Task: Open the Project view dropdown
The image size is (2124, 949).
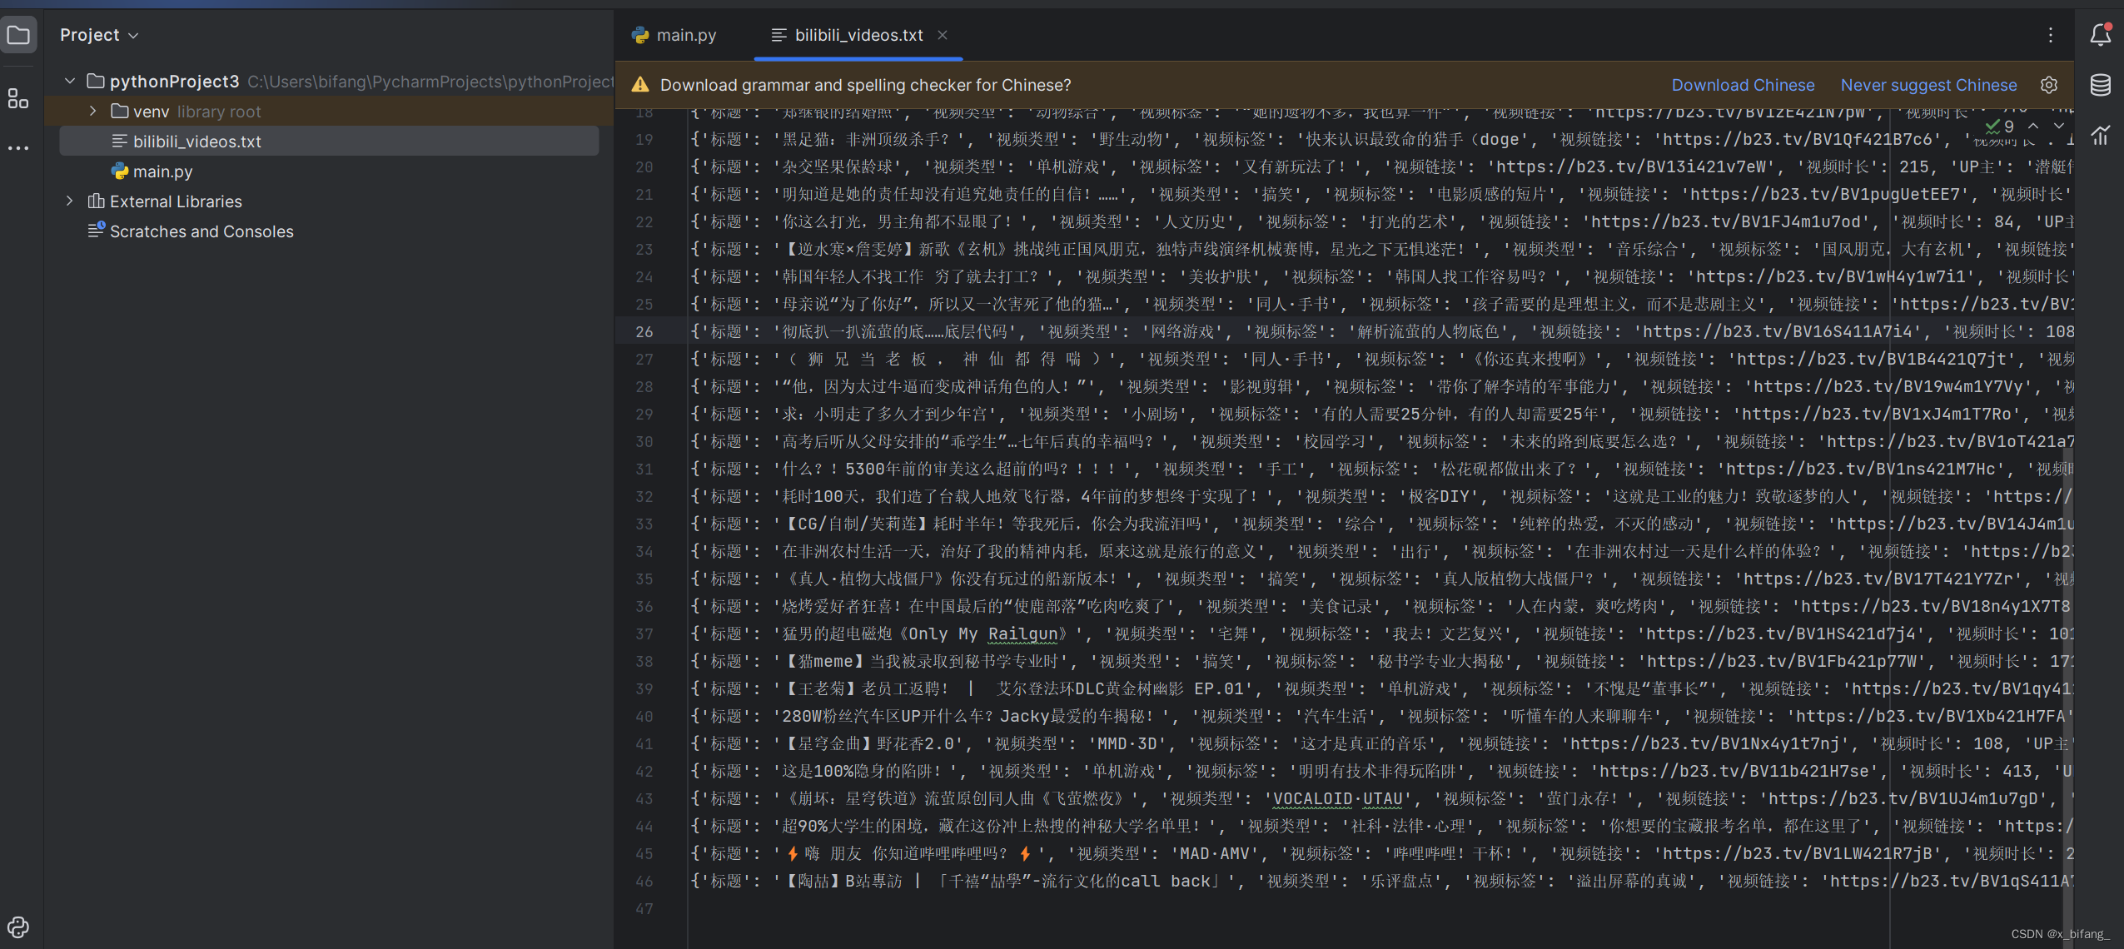Action: tap(99, 35)
